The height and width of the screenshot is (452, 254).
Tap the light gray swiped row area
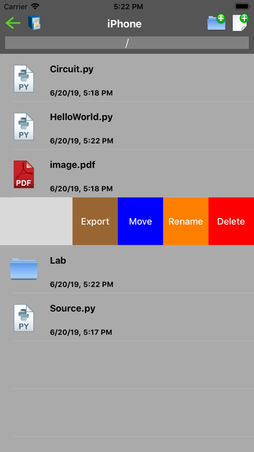[x=36, y=221]
